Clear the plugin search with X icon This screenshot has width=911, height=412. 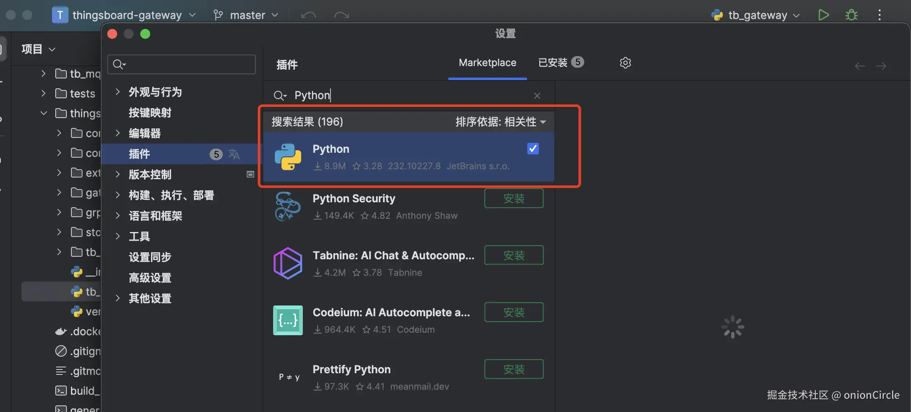tap(537, 96)
